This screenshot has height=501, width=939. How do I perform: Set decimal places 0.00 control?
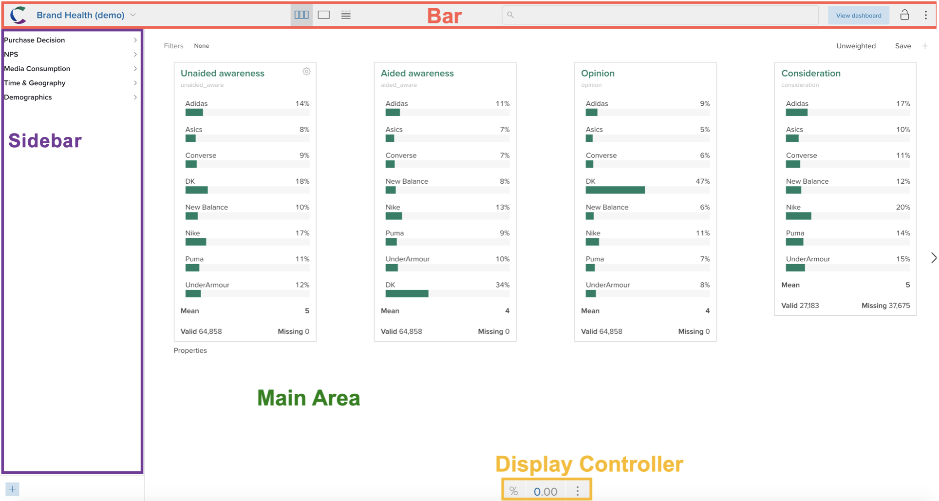click(x=545, y=491)
